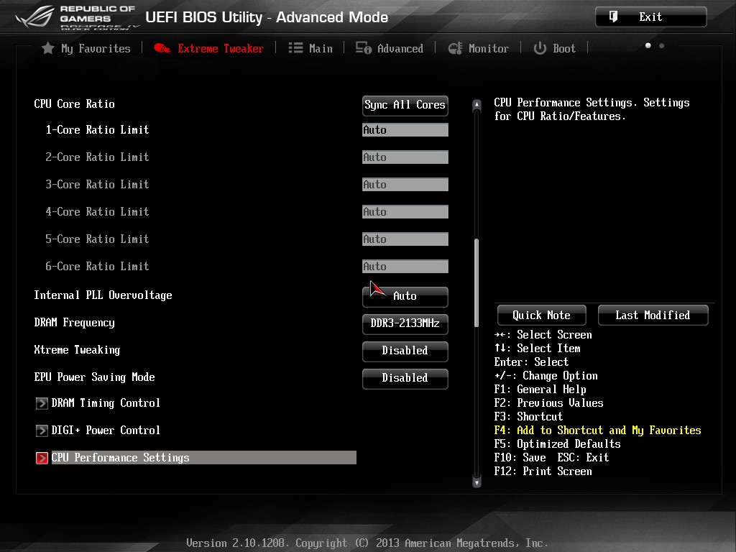Click the scrollbar up arrow
Viewport: 736px width, 552px height.
[x=477, y=105]
